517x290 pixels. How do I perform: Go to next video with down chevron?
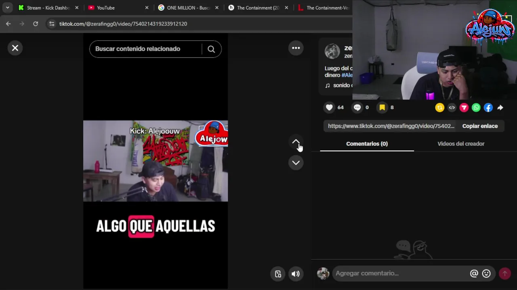coord(296,163)
